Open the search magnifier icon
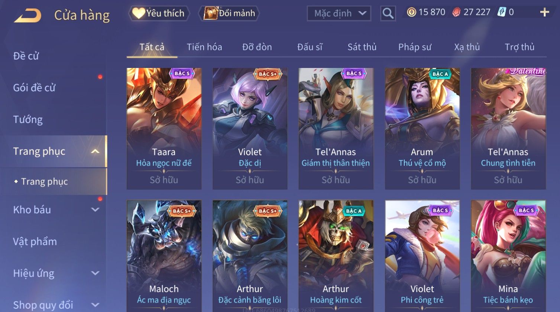Screen dimensions: 560x312 (x=388, y=14)
